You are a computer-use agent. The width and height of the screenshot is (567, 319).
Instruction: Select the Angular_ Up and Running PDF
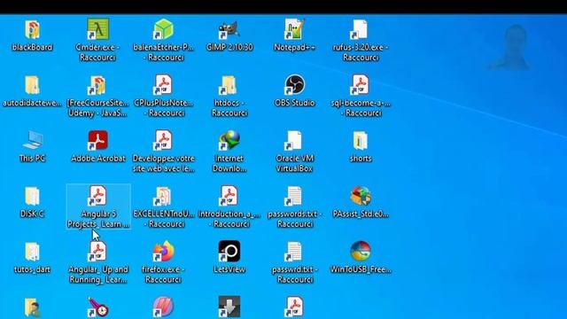(x=97, y=252)
